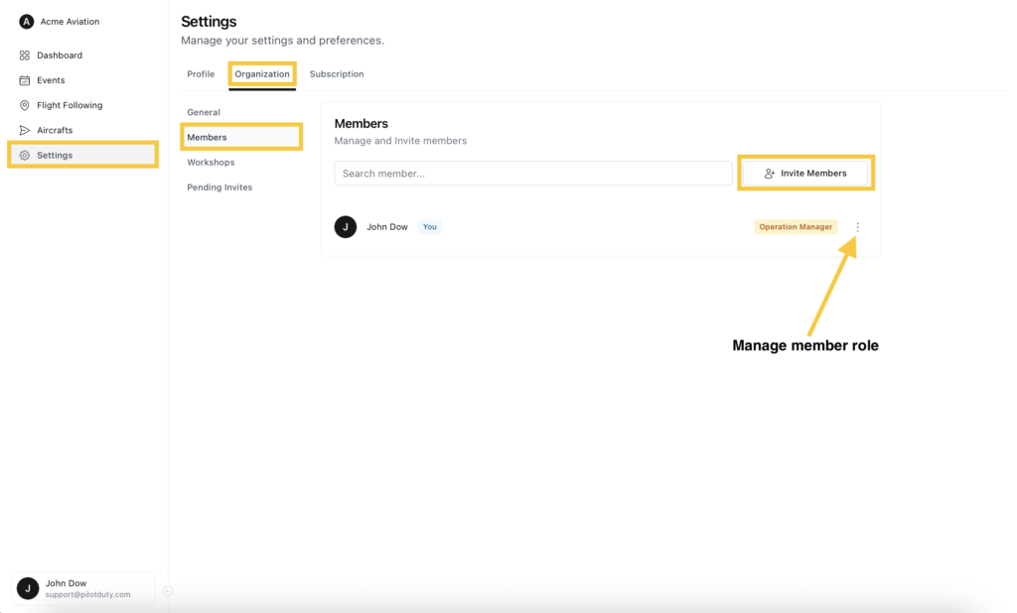Click the Acme Aviation avatar icon

(26, 21)
